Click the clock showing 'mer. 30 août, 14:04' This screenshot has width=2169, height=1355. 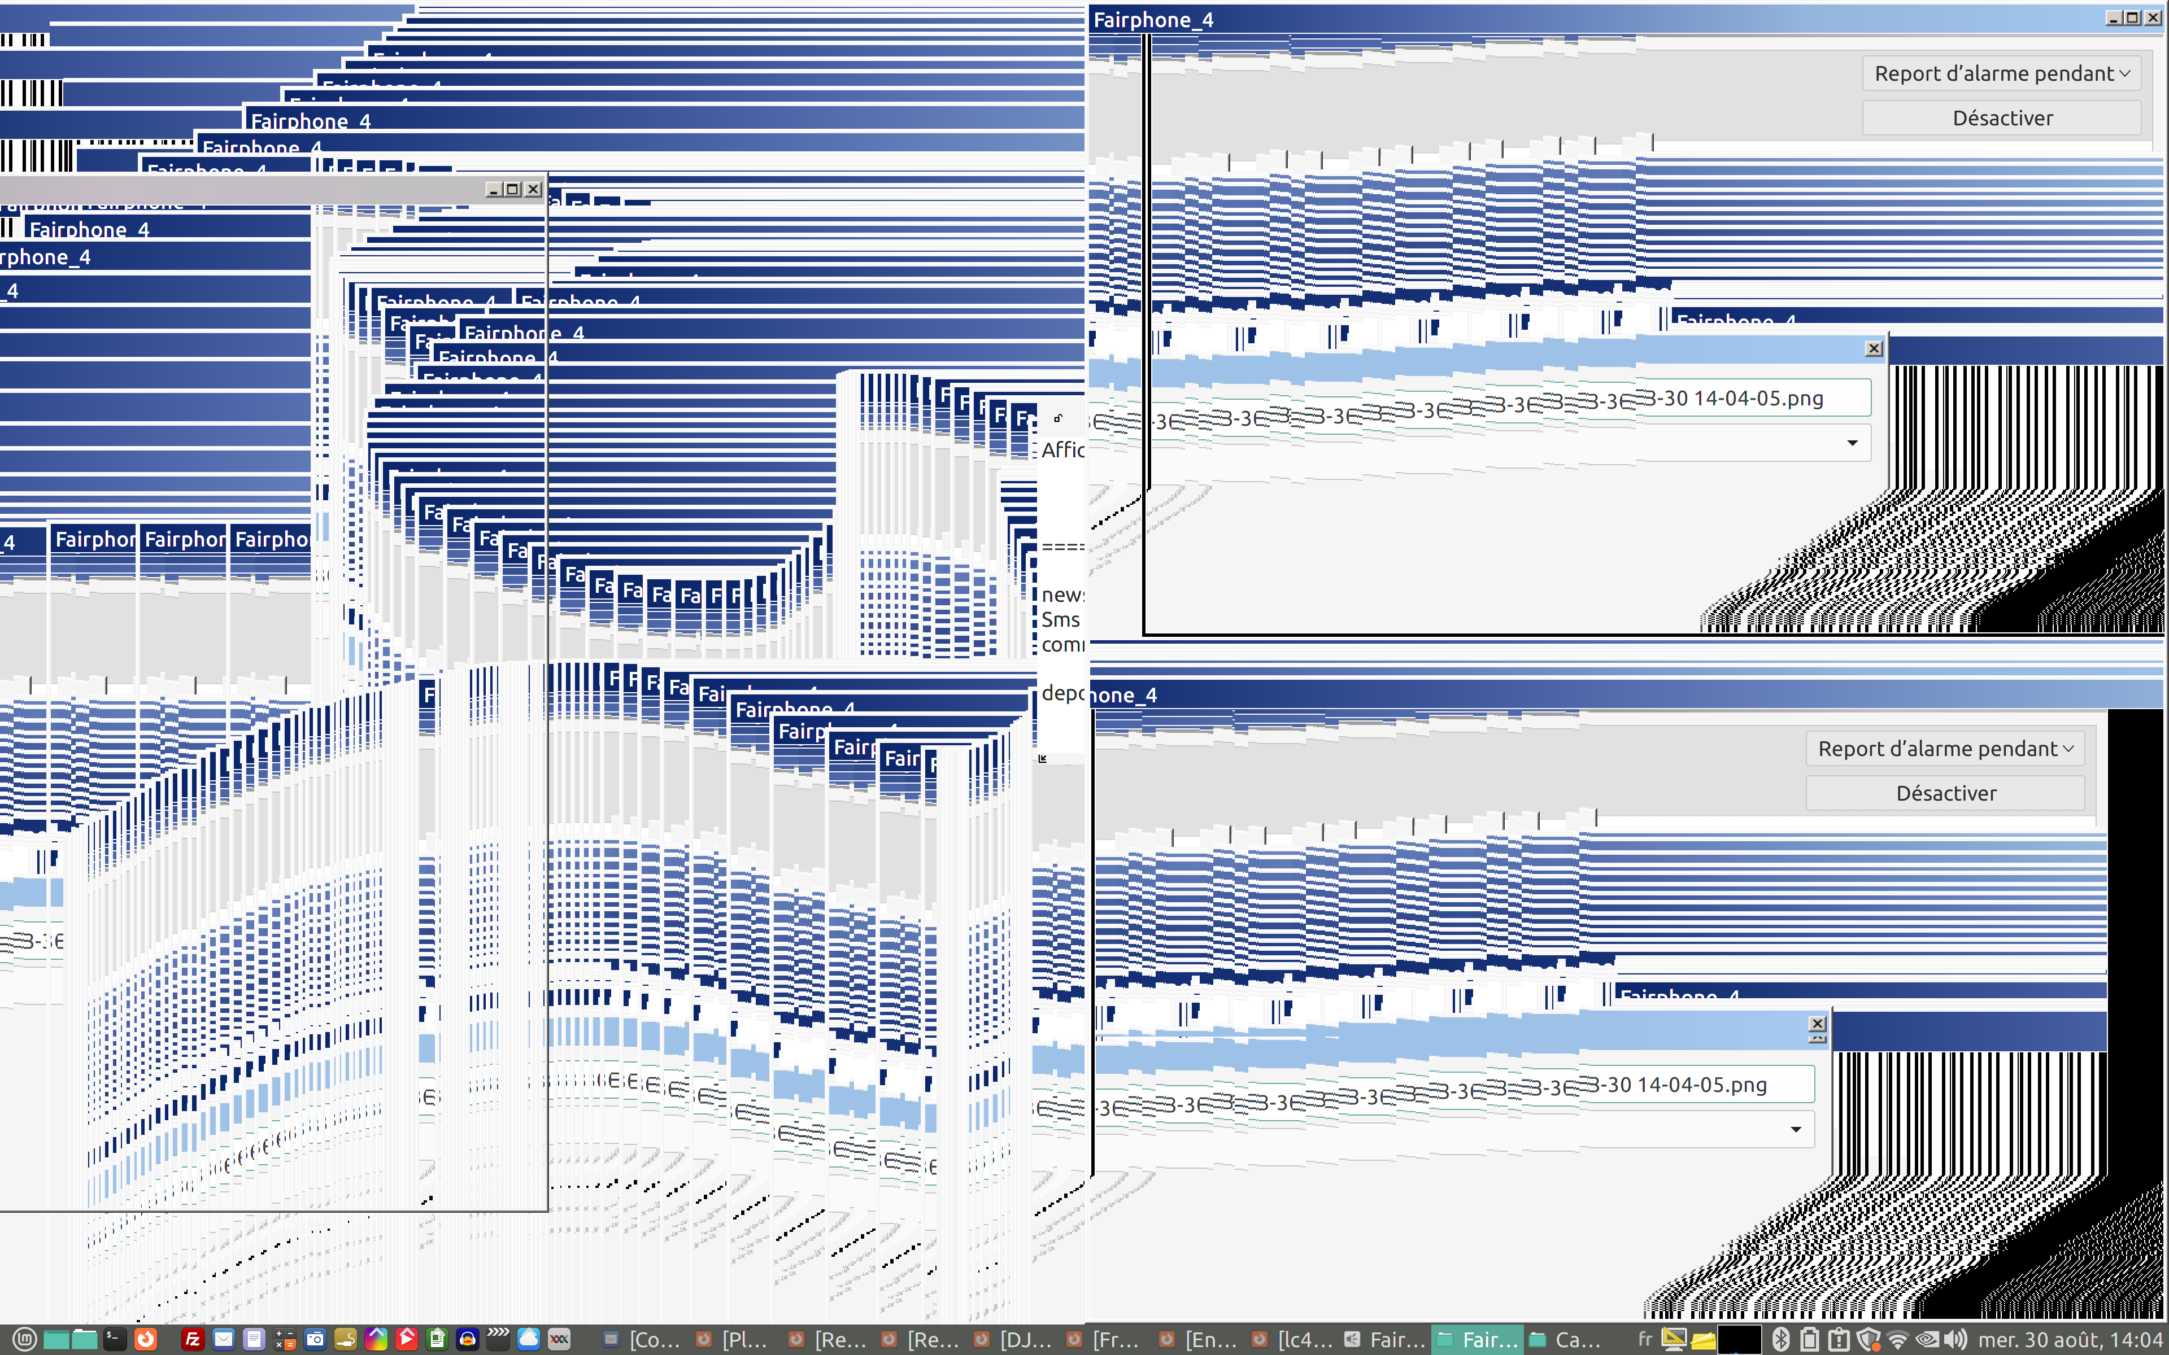tap(2070, 1340)
